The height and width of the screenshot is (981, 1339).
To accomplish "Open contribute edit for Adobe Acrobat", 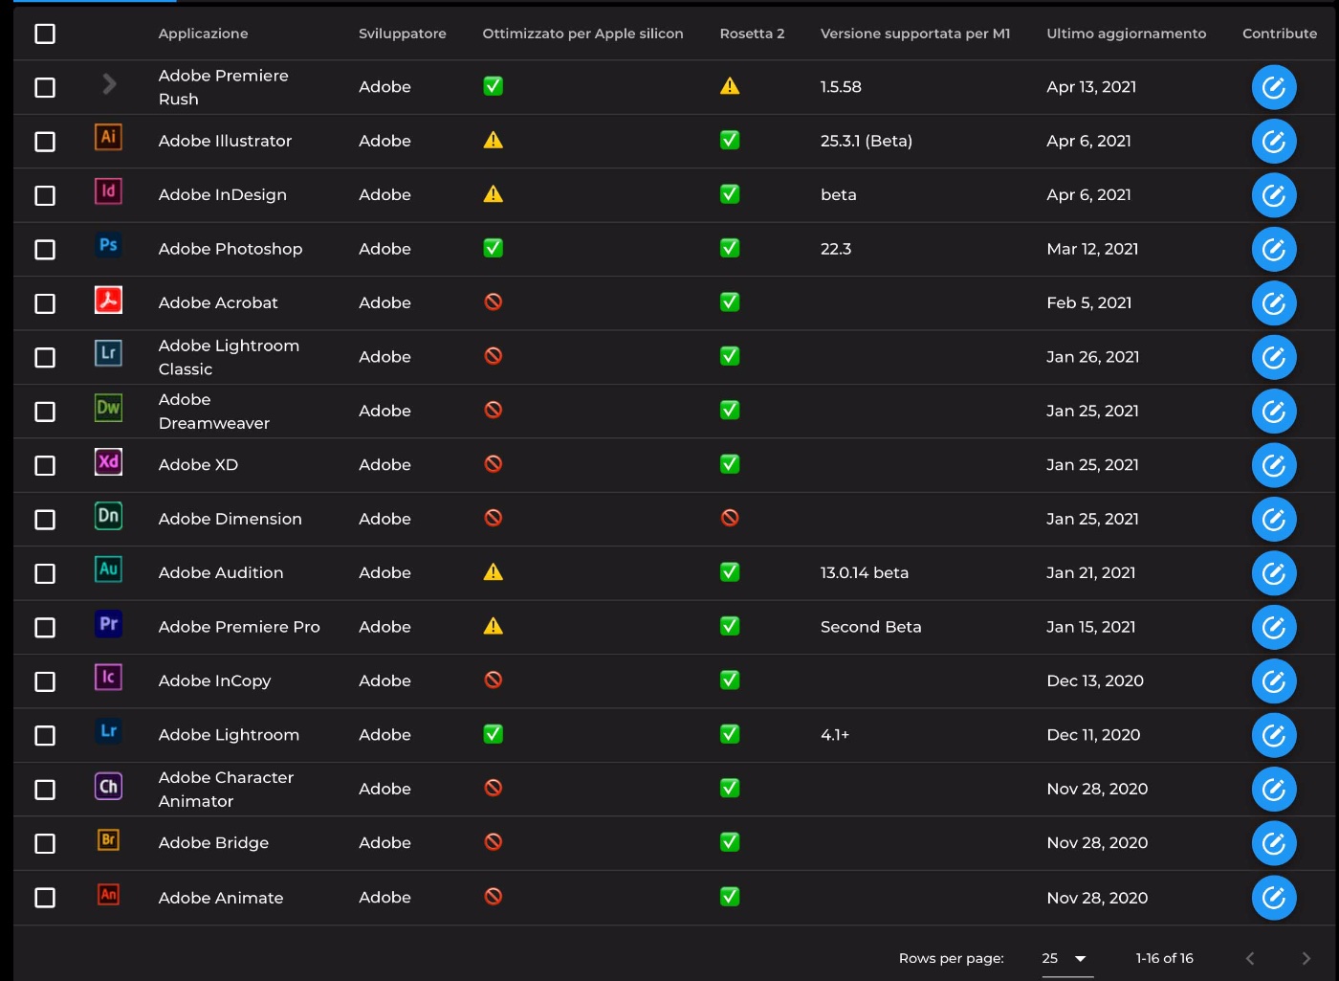I will (x=1274, y=303).
